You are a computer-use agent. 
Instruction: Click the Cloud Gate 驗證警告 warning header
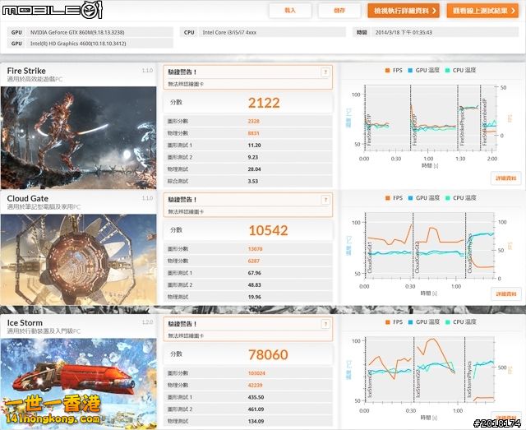pyautogui.click(x=182, y=200)
